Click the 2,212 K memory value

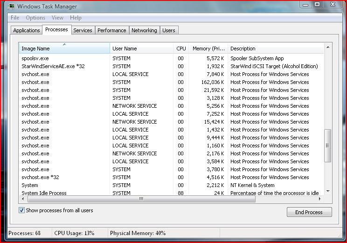click(x=215, y=185)
